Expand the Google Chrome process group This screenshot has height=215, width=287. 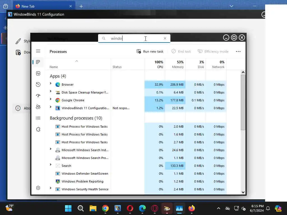(50, 99)
